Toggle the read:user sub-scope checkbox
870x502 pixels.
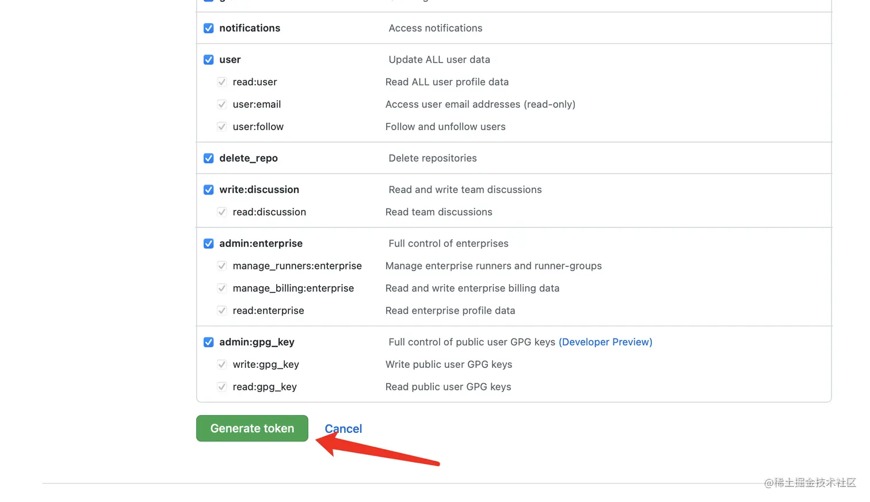pyautogui.click(x=222, y=82)
